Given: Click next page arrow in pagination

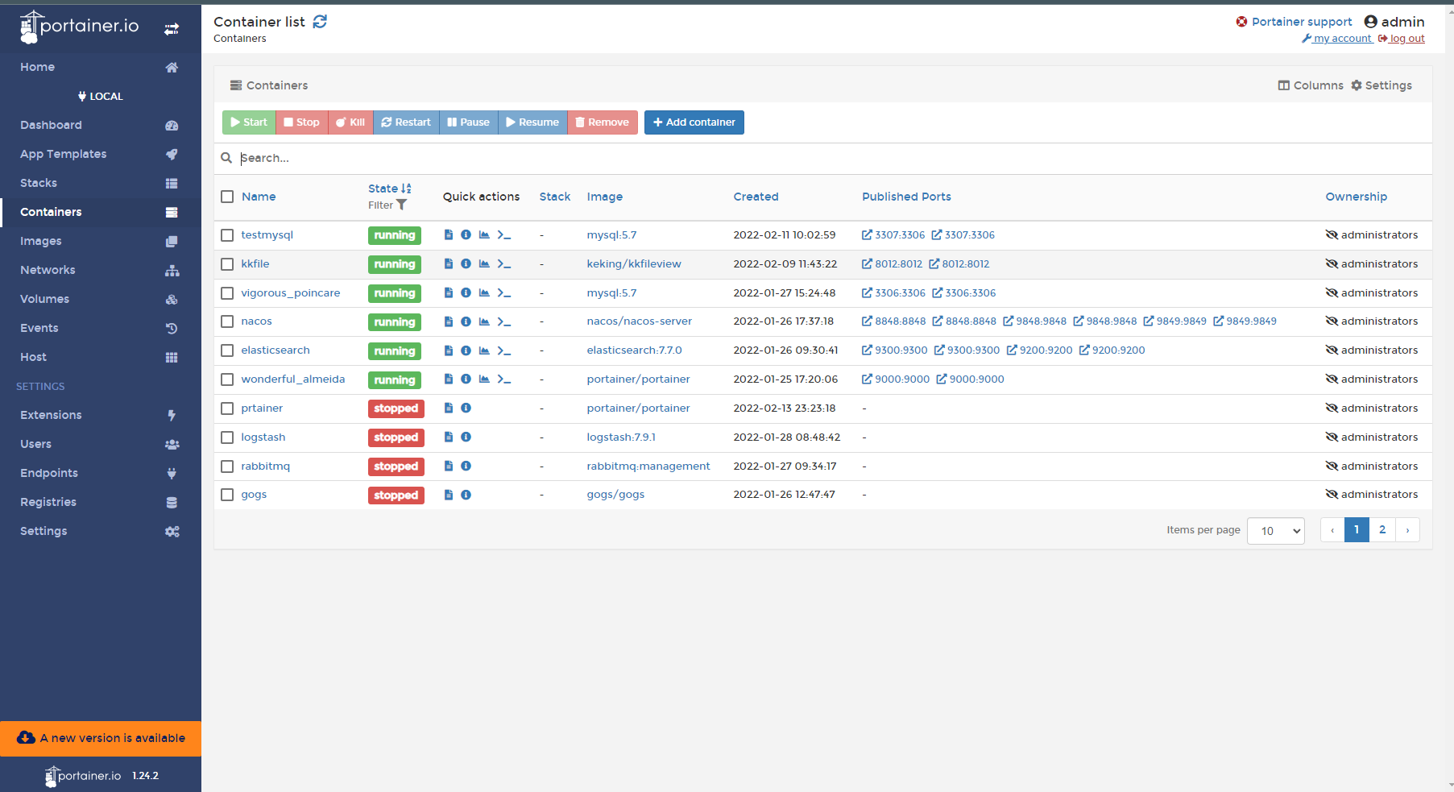Looking at the screenshot, I should (x=1407, y=530).
